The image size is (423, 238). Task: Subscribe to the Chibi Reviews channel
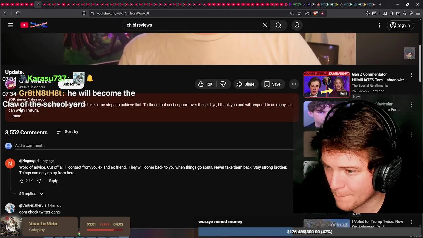tap(71, 84)
